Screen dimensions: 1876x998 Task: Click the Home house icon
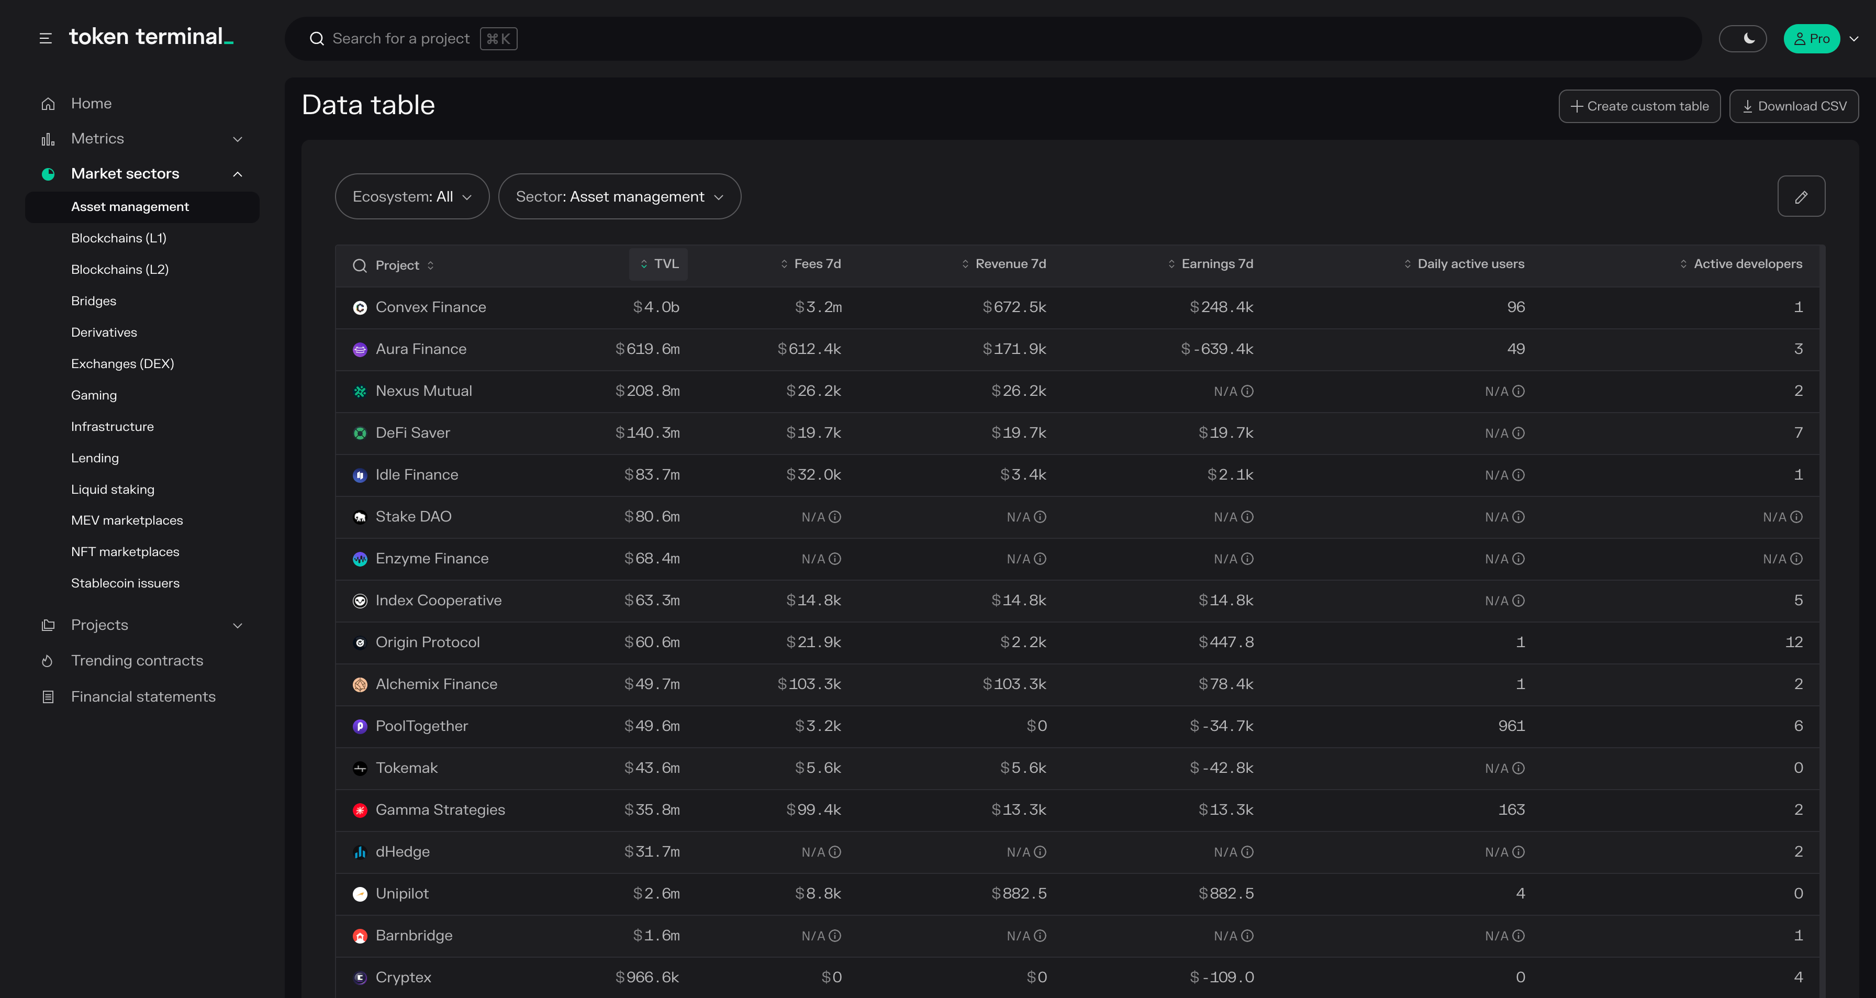pos(48,104)
